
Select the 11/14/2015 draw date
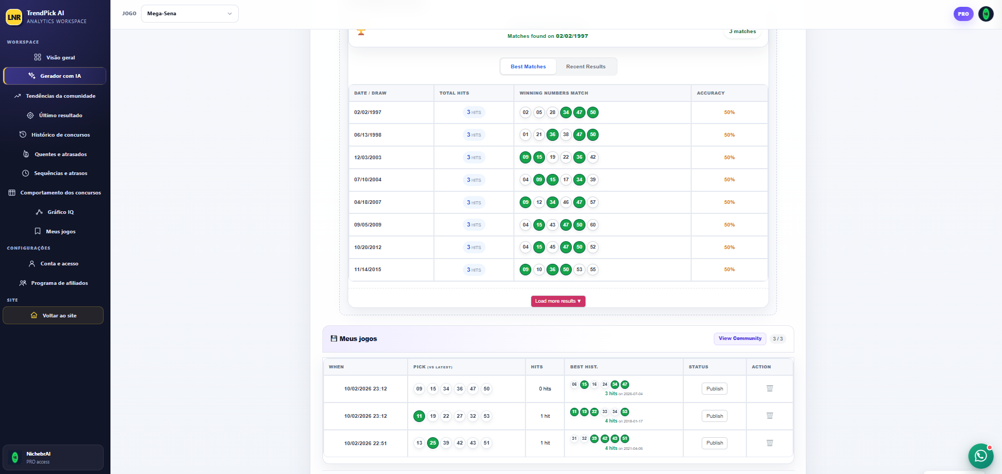tap(368, 270)
